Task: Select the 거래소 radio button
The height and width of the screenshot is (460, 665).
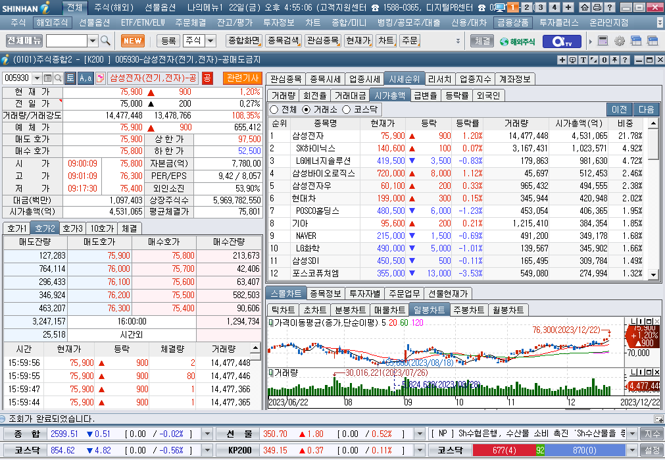Action: (307, 109)
